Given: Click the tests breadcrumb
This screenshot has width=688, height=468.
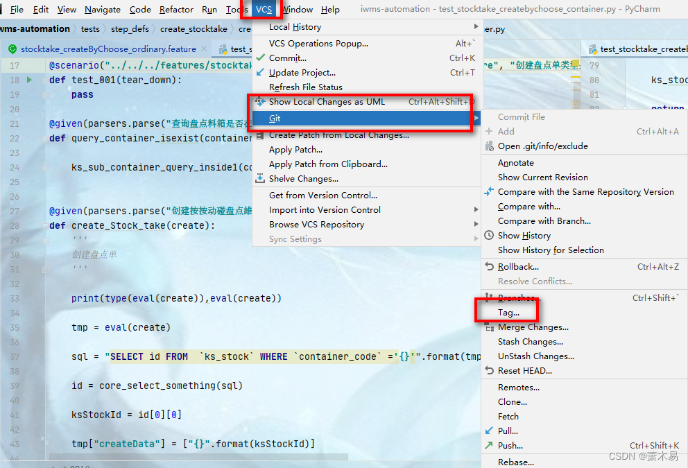Looking at the screenshot, I should coord(90,29).
